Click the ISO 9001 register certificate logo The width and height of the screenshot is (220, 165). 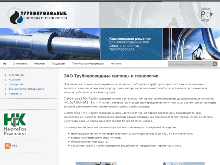205,15
